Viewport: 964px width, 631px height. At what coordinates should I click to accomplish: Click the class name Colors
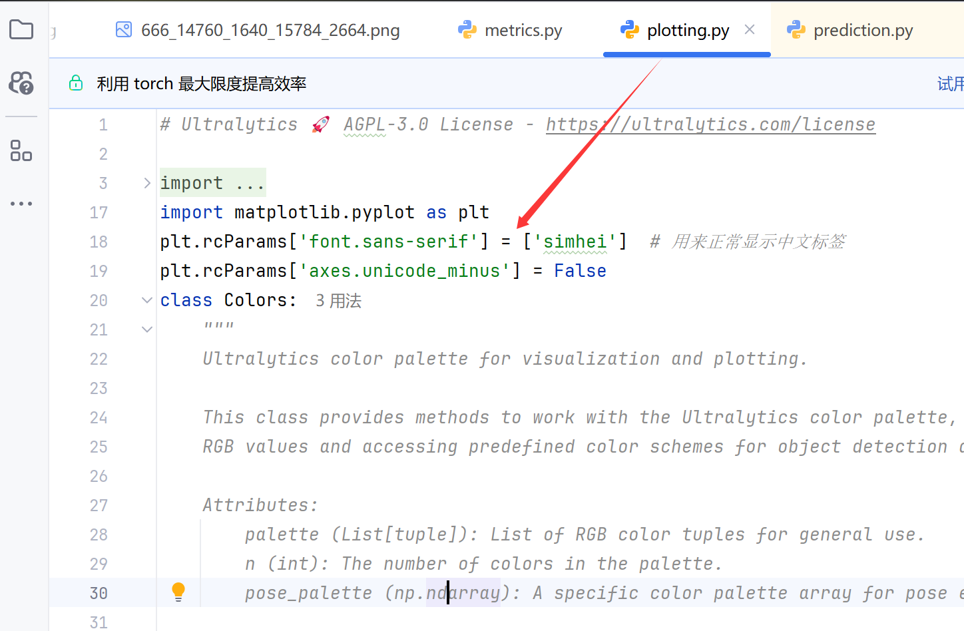coord(256,300)
